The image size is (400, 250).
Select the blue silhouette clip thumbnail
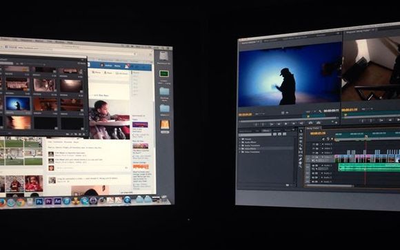point(18,104)
